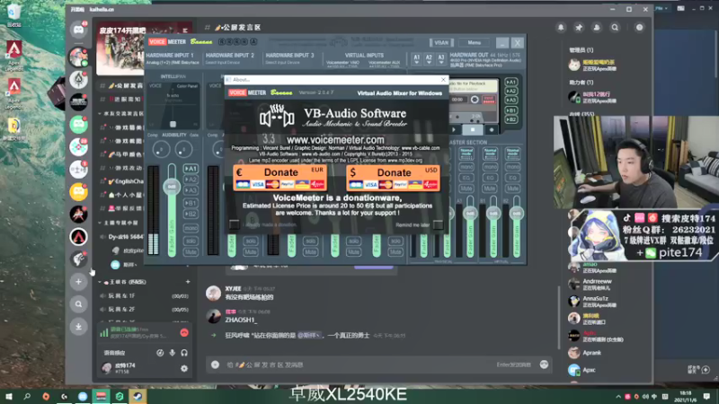This screenshot has height=404, width=719.
Task: Open www.voicemeeter.com link in About dialog
Action: [335, 140]
